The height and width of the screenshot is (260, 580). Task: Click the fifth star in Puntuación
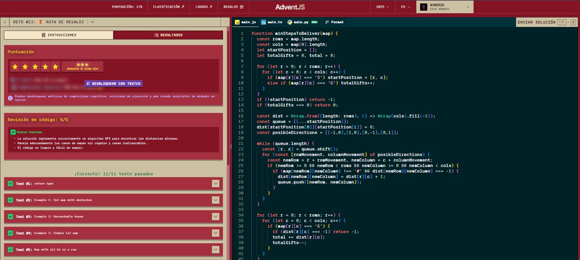coord(56,66)
